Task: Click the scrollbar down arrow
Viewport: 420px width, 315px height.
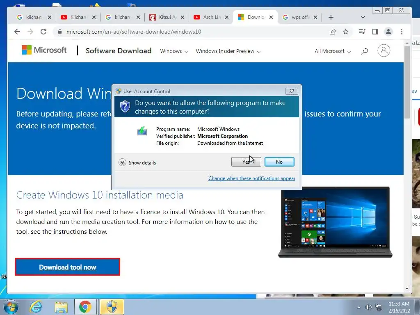Action: 407,289
